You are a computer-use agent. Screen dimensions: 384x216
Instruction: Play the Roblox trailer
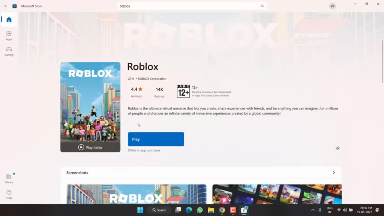coord(90,147)
